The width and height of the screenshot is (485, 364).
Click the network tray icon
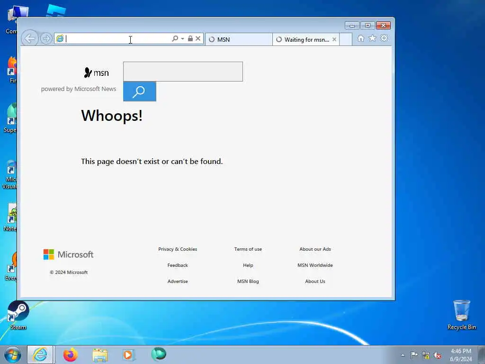click(426, 355)
